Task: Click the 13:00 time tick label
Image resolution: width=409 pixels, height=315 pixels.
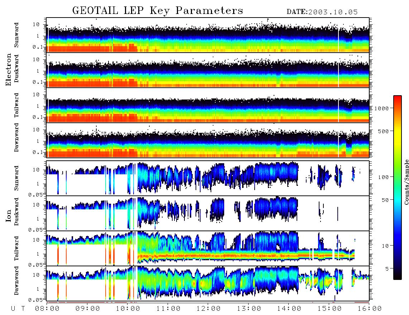Action: (x=249, y=309)
